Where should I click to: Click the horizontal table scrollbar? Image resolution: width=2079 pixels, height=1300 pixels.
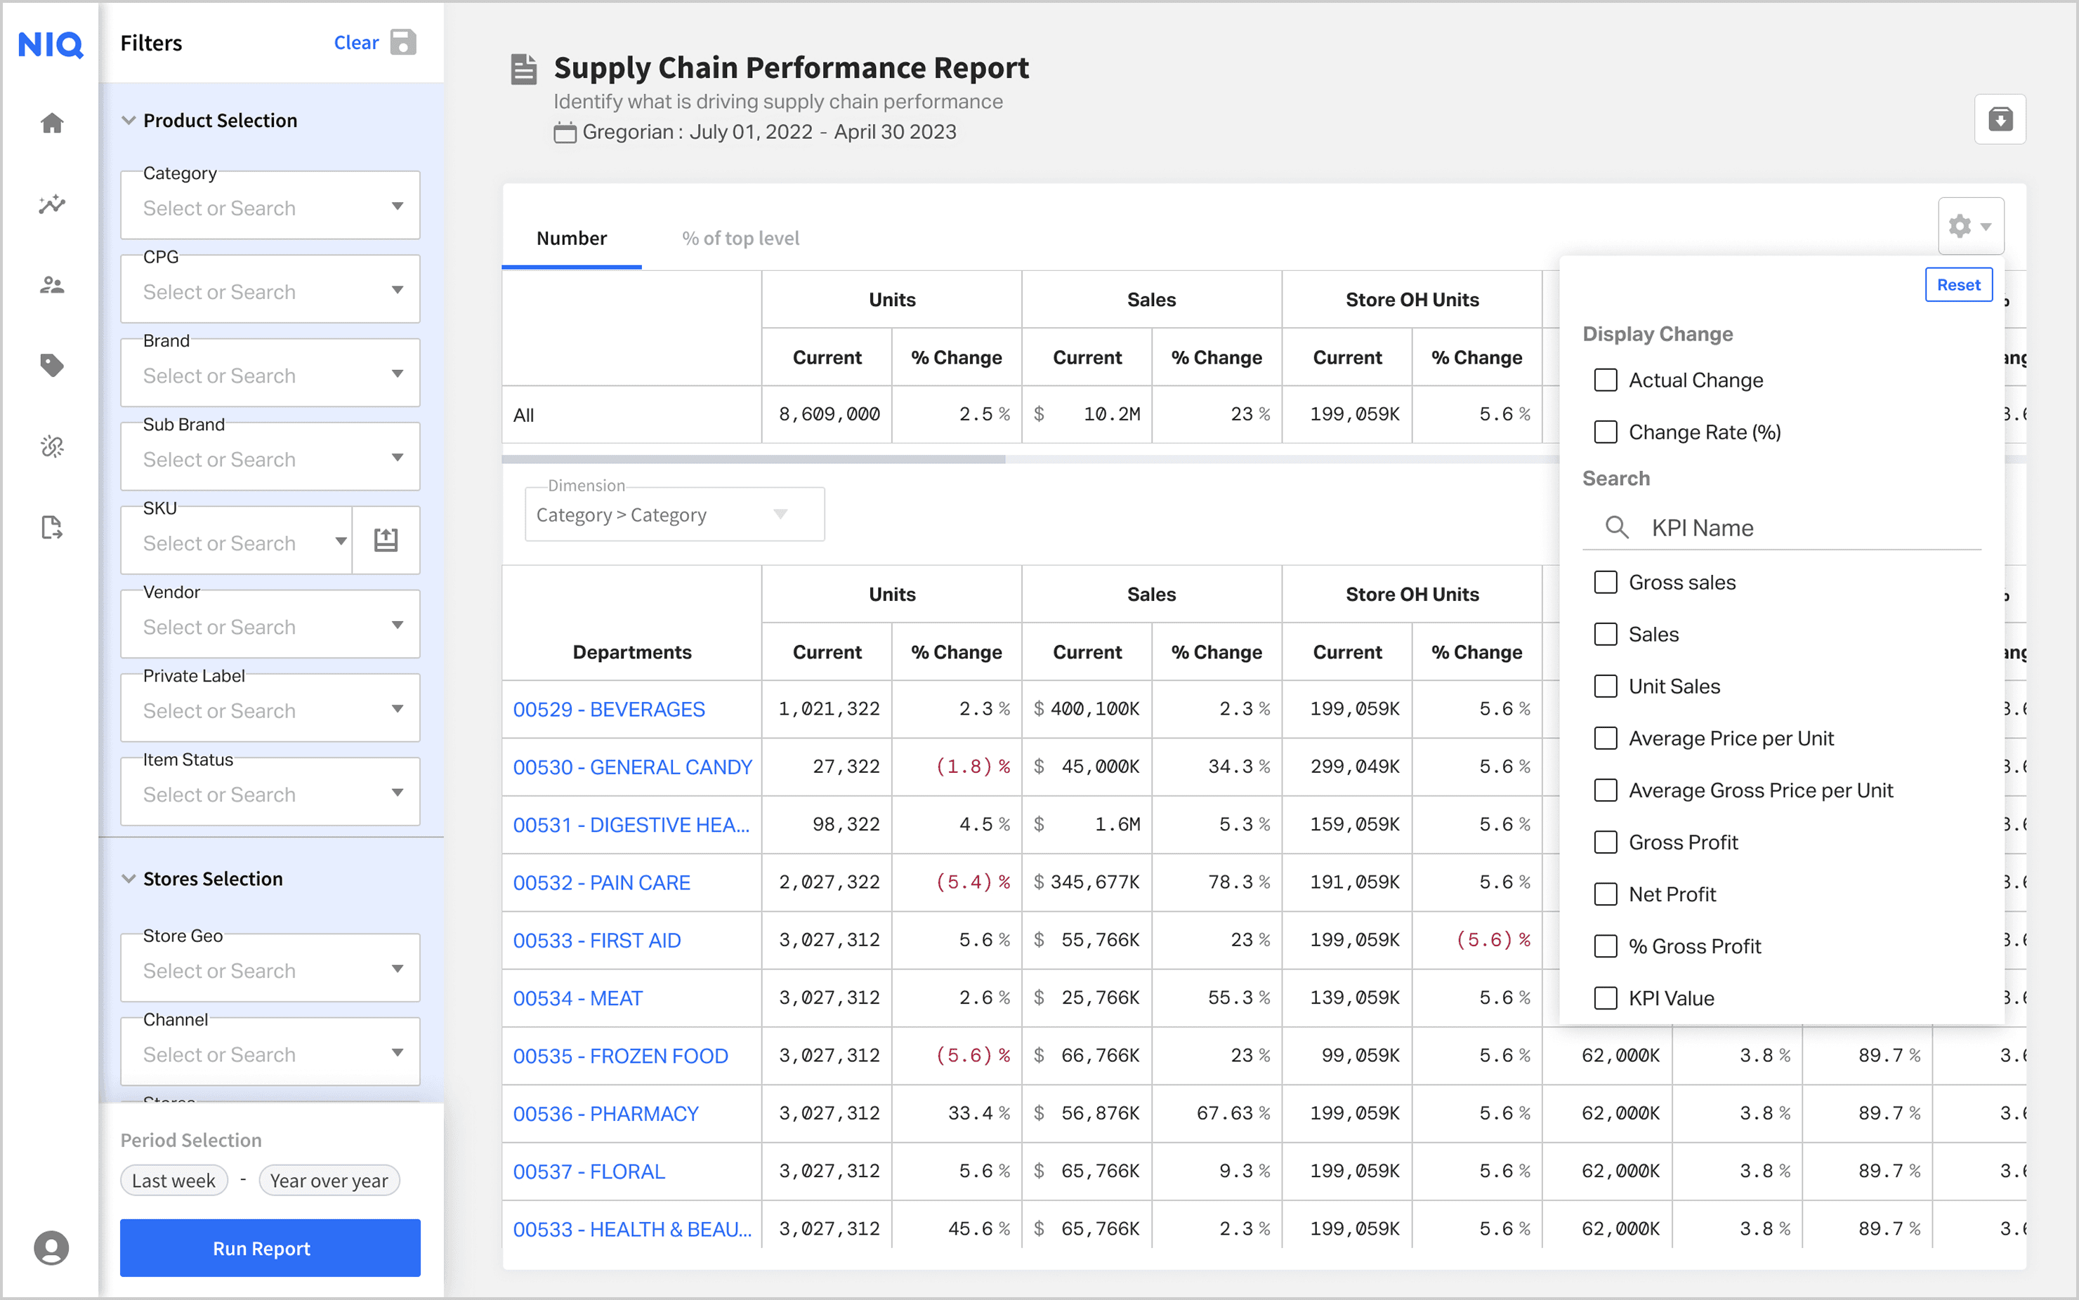click(754, 459)
